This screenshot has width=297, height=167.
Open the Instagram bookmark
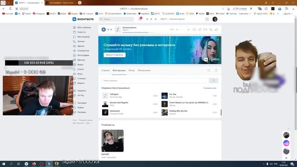pyautogui.click(x=39, y=13)
